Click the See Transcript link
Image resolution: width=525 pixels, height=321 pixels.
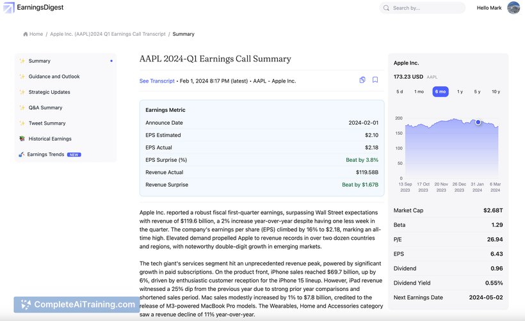(x=157, y=81)
